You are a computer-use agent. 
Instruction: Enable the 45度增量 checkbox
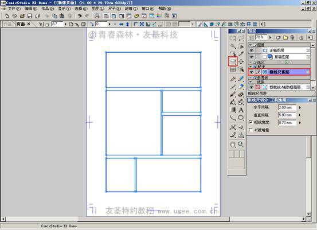(x=251, y=130)
